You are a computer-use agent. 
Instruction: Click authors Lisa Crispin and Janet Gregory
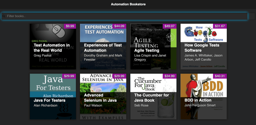(150, 58)
